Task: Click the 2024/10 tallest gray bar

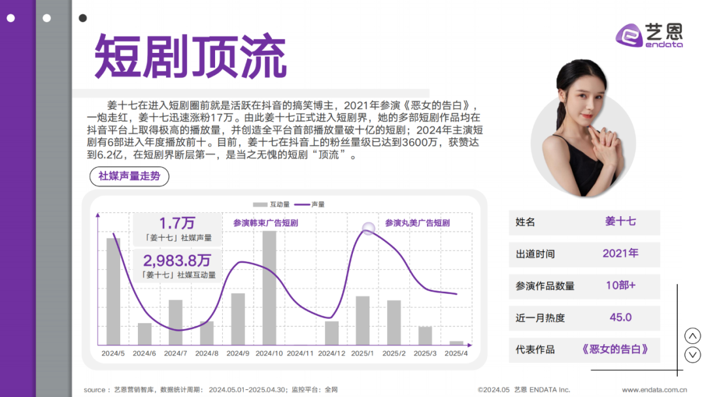Action: click(269, 288)
